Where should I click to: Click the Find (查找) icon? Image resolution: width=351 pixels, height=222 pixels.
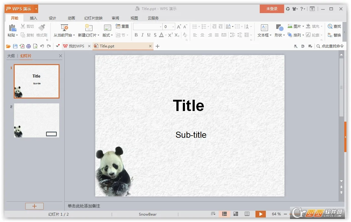[x=330, y=26]
